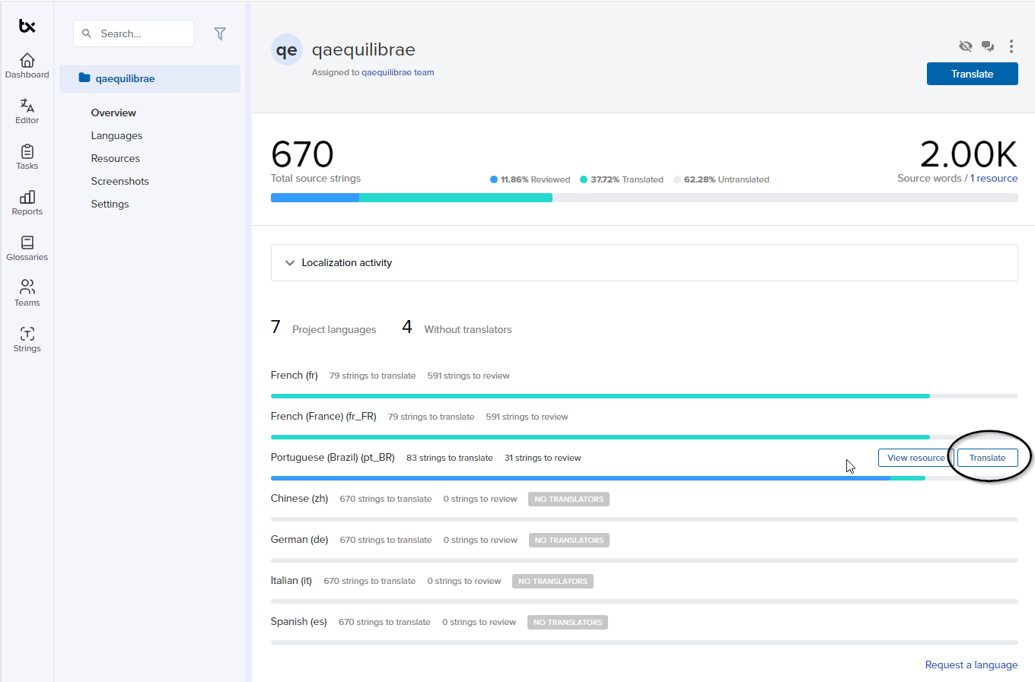The width and height of the screenshot is (1035, 682).
Task: Click View resource for Portuguese (Brazil)
Action: [x=916, y=458]
